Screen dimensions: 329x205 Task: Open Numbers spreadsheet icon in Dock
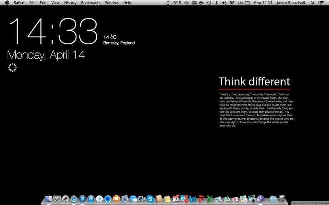coord(227,198)
